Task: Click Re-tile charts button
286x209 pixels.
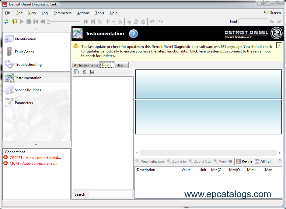Action: click(x=244, y=161)
